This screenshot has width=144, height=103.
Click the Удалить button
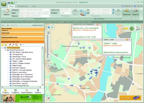point(38,91)
